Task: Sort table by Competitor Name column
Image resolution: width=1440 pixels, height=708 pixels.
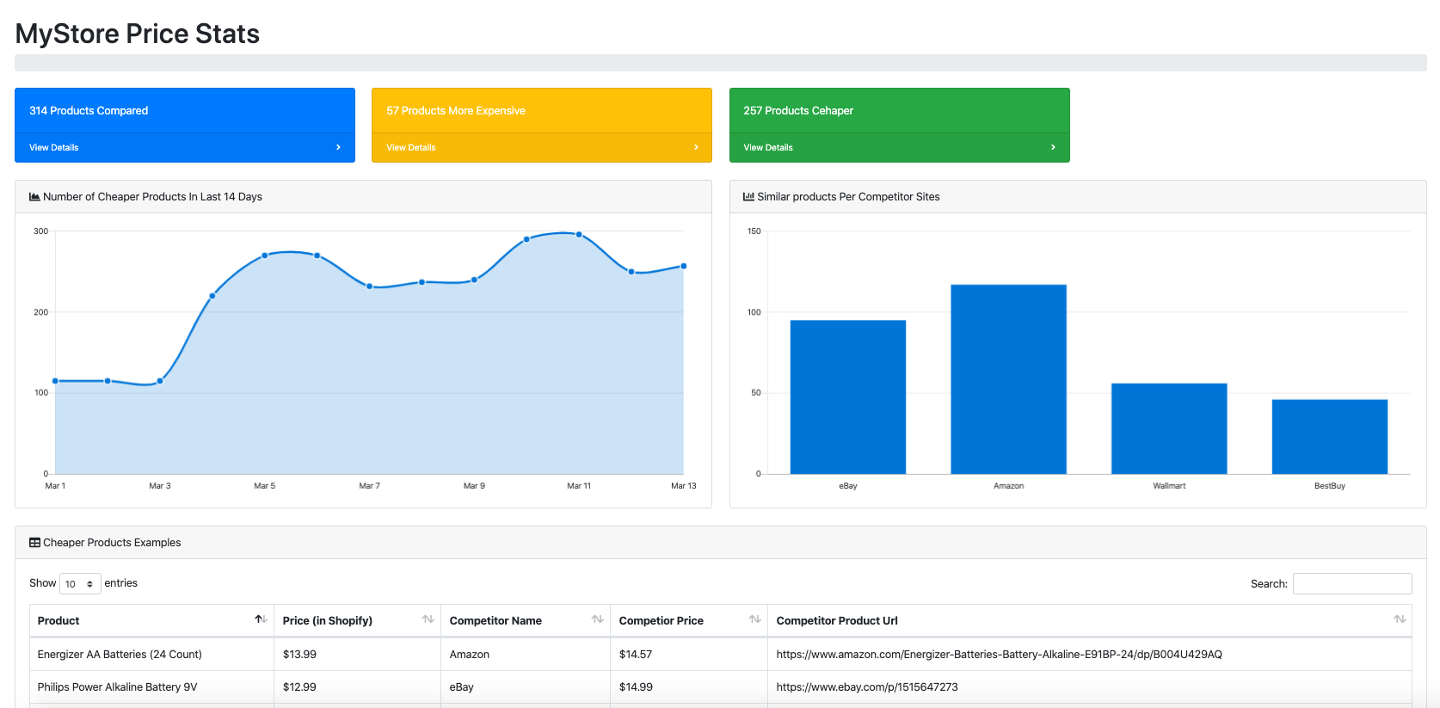Action: tap(526, 621)
